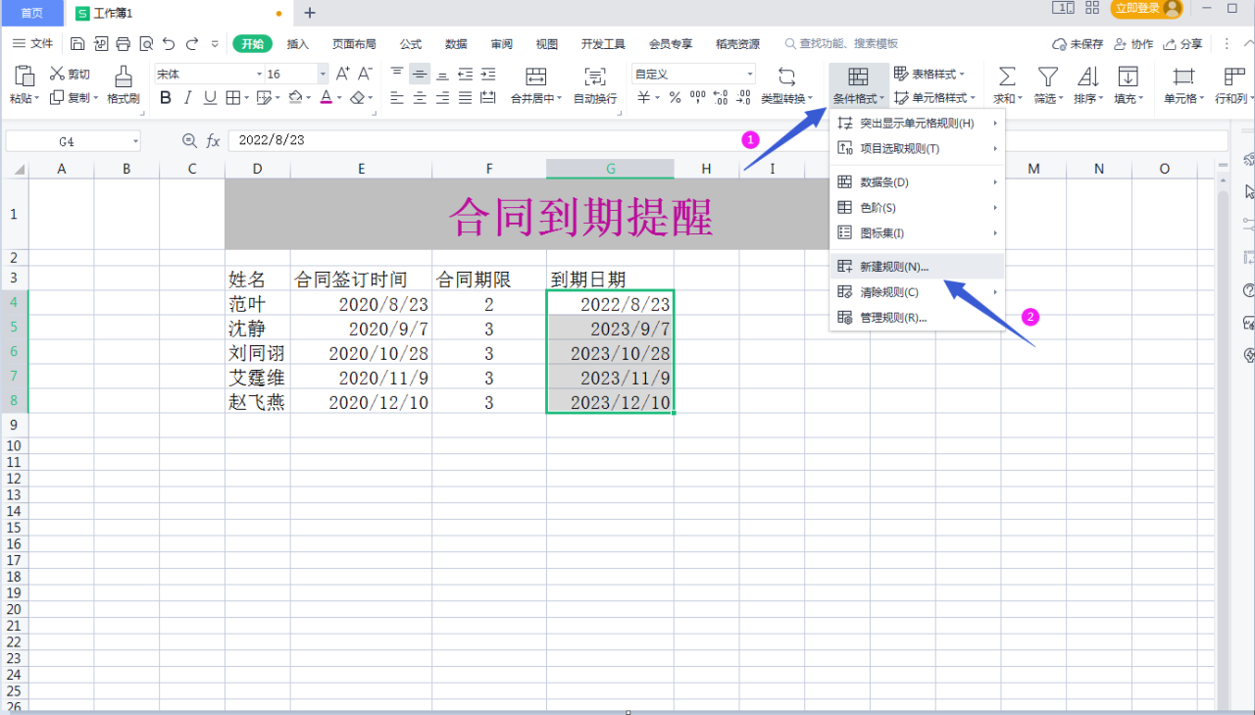The image size is (1255, 715).
Task: Click the Print icon in quick access toolbar
Action: pos(123,44)
